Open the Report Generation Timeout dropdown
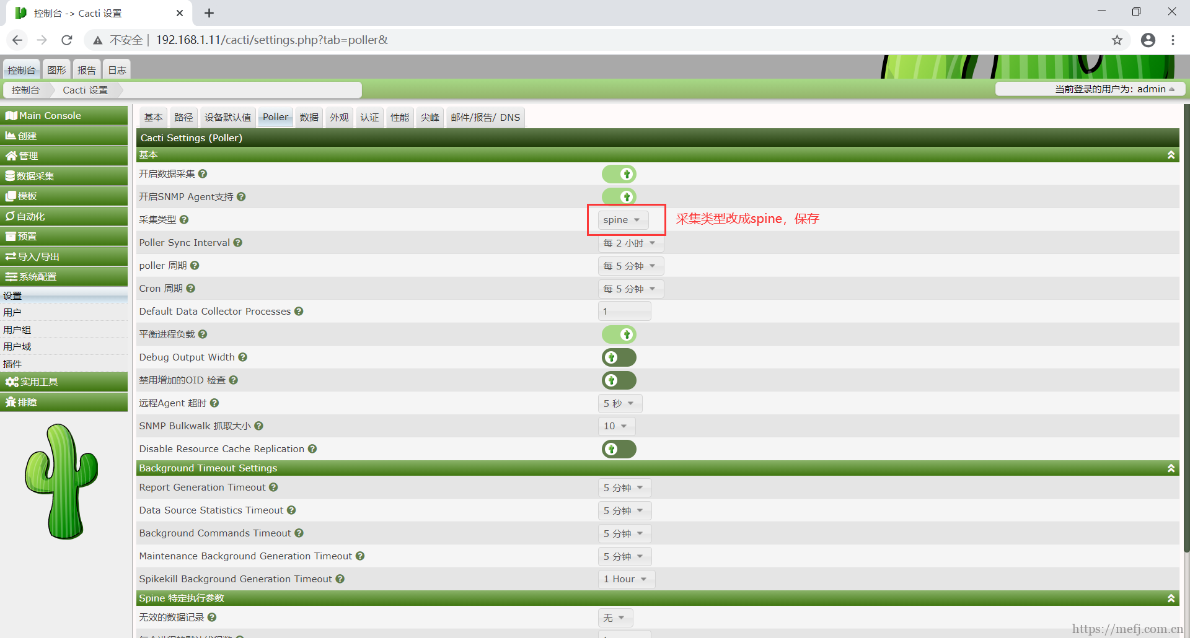This screenshot has width=1190, height=638. [624, 487]
